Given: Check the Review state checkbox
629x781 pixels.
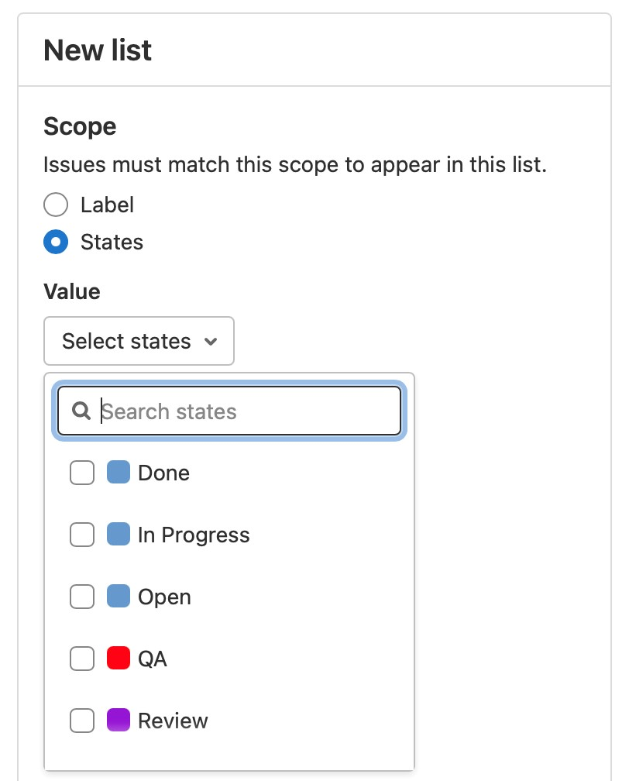Looking at the screenshot, I should 82,721.
